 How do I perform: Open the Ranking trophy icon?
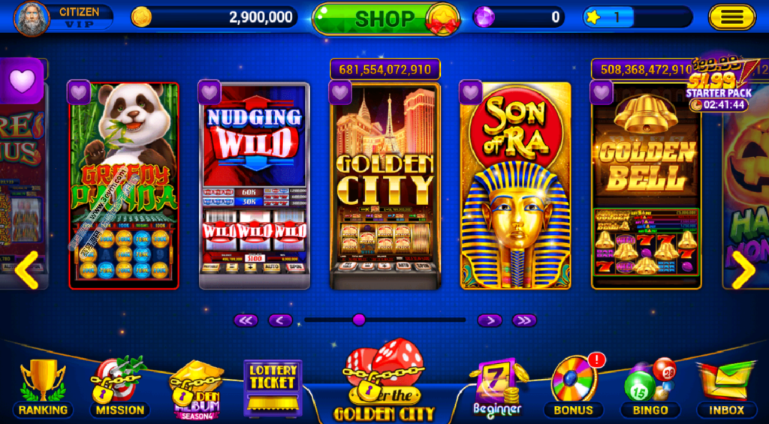point(43,388)
